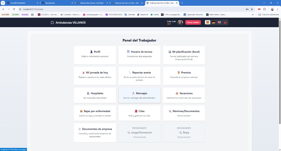Click the disabled Ropa card
Image resolution: width=281 pixels, height=151 pixels.
[x=184, y=133]
